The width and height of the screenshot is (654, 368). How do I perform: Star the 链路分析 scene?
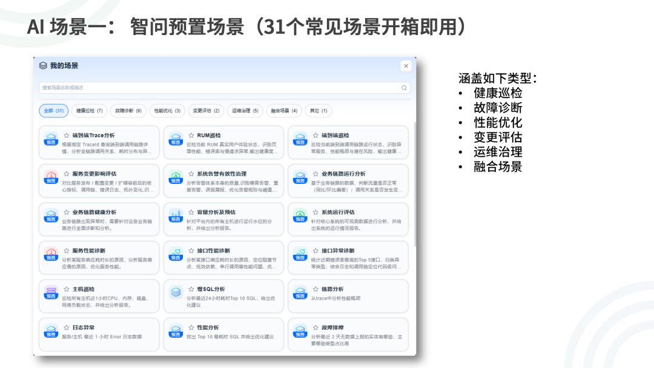pos(315,289)
